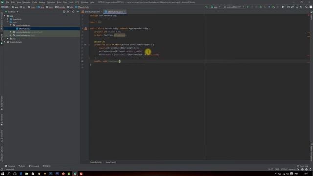Viewport: 313px width, 176px height.
Task: Open the Logcat tool window button
Action: pyautogui.click(x=34, y=166)
